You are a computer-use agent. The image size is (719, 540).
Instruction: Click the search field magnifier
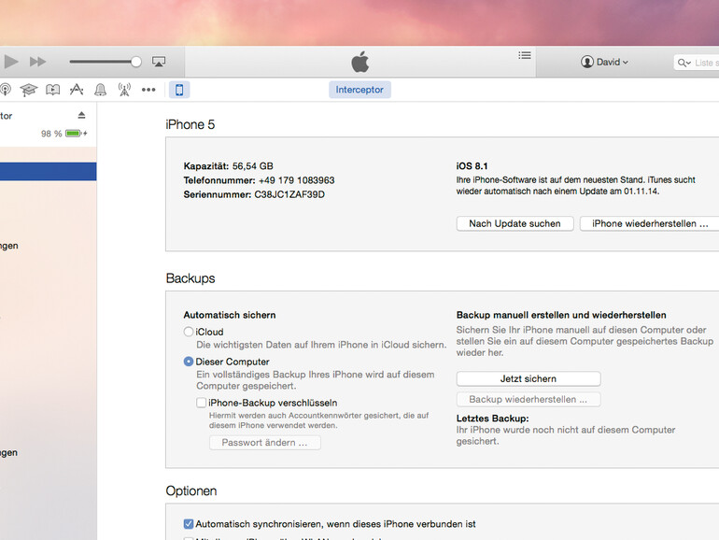[684, 63]
